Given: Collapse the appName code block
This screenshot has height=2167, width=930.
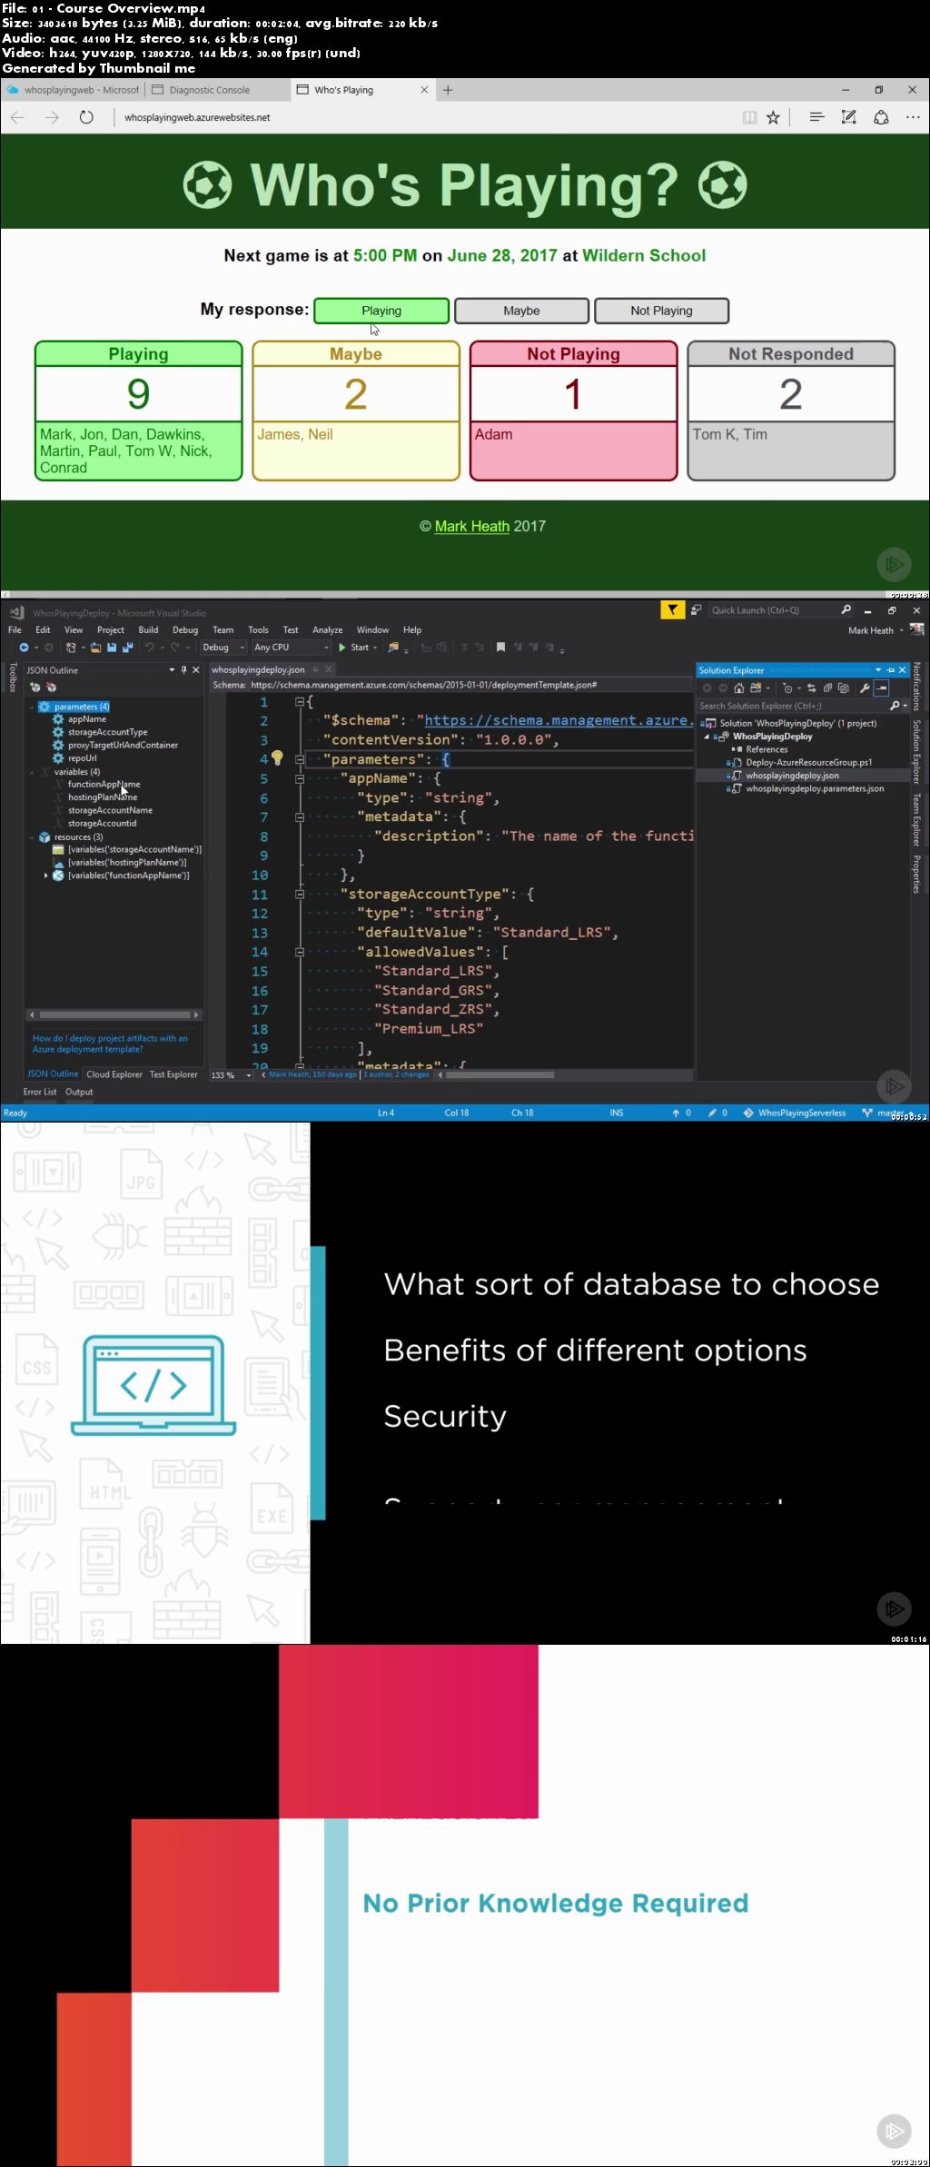Looking at the screenshot, I should pos(299,778).
